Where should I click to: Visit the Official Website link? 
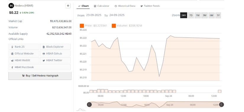pyautogui.click(x=24, y=54)
